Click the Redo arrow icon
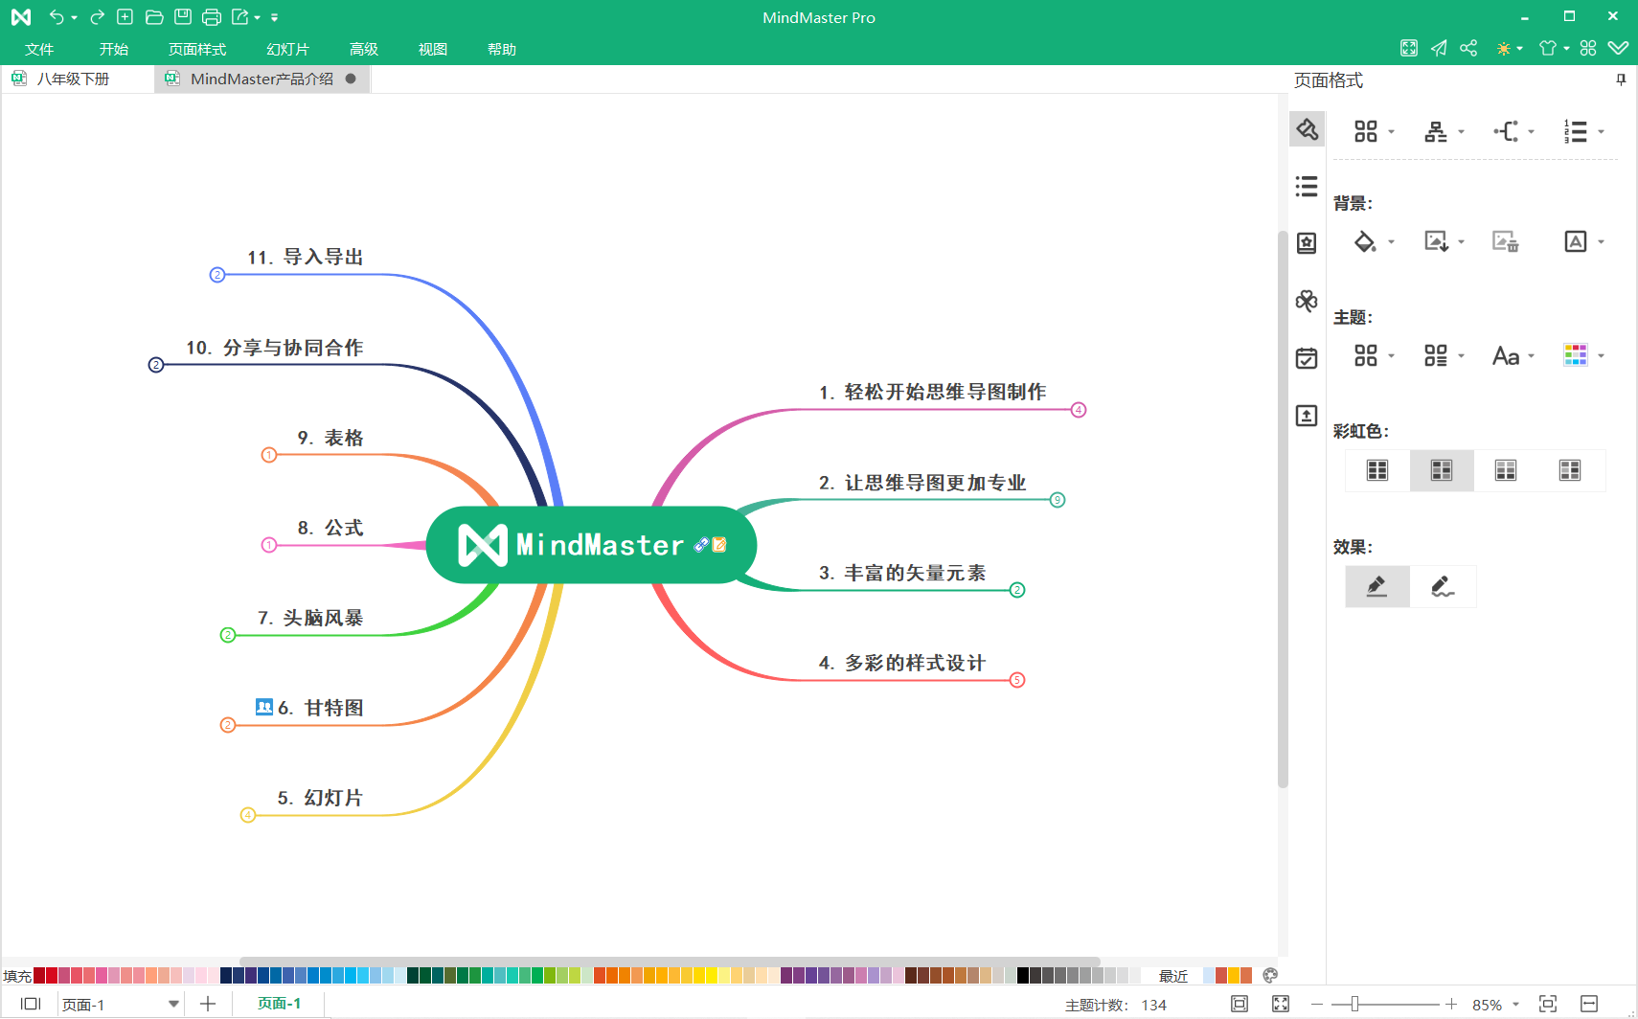The width and height of the screenshot is (1638, 1019). pos(97,17)
